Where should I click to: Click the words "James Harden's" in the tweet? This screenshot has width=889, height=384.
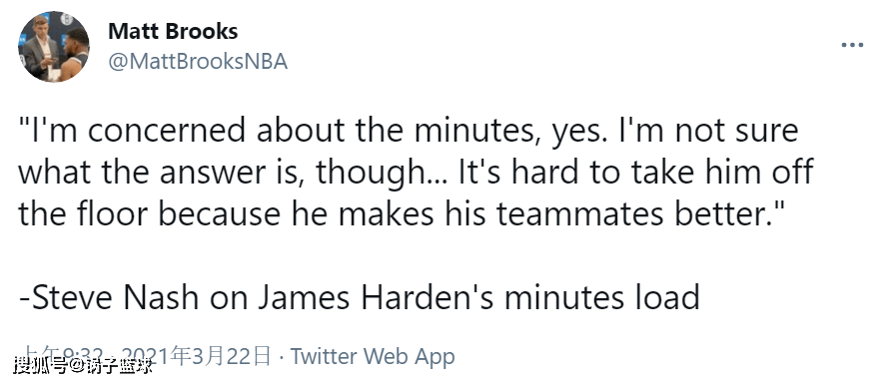(x=377, y=298)
